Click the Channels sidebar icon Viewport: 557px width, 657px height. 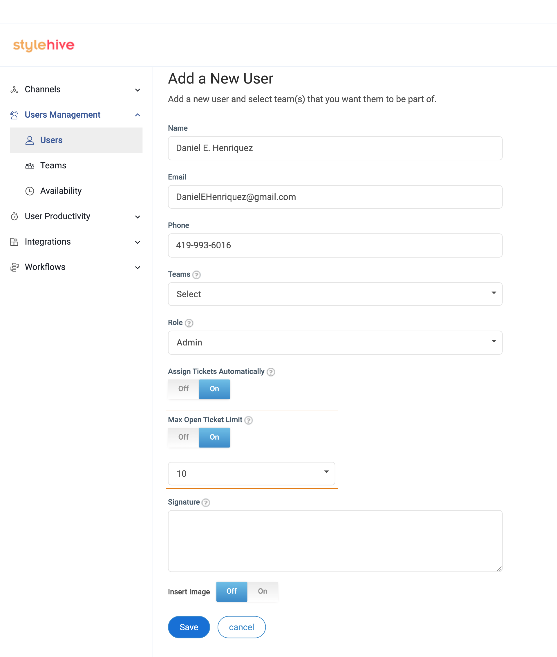(x=15, y=89)
